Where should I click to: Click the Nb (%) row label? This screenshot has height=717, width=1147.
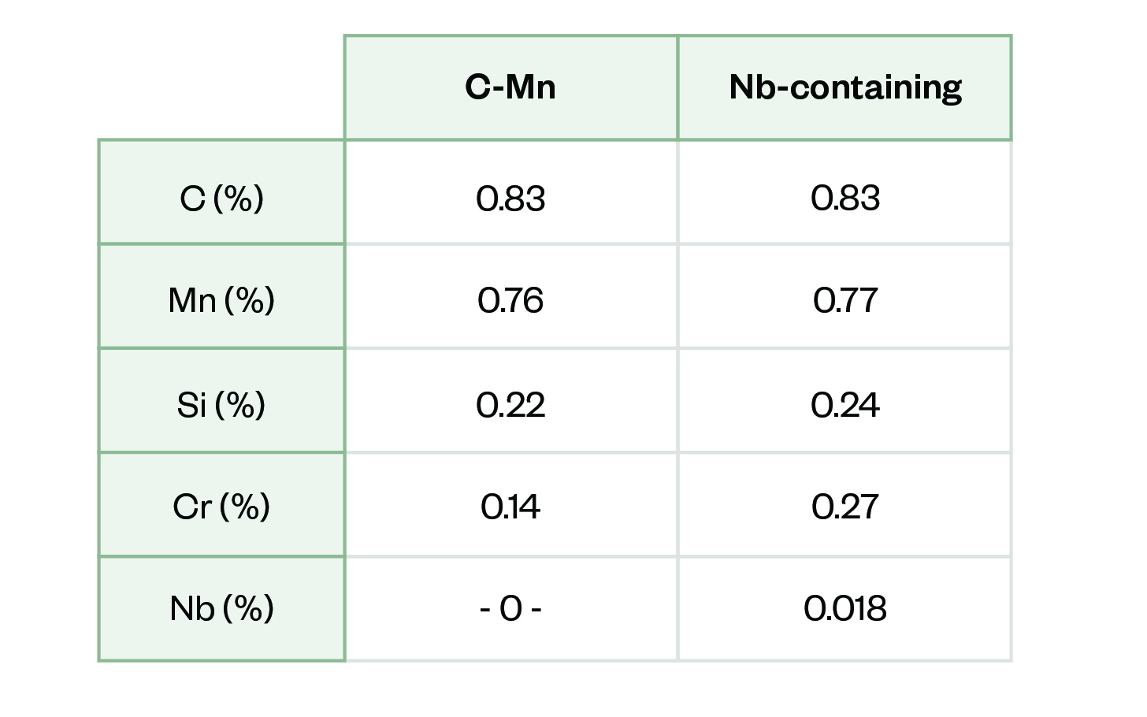pyautogui.click(x=221, y=608)
